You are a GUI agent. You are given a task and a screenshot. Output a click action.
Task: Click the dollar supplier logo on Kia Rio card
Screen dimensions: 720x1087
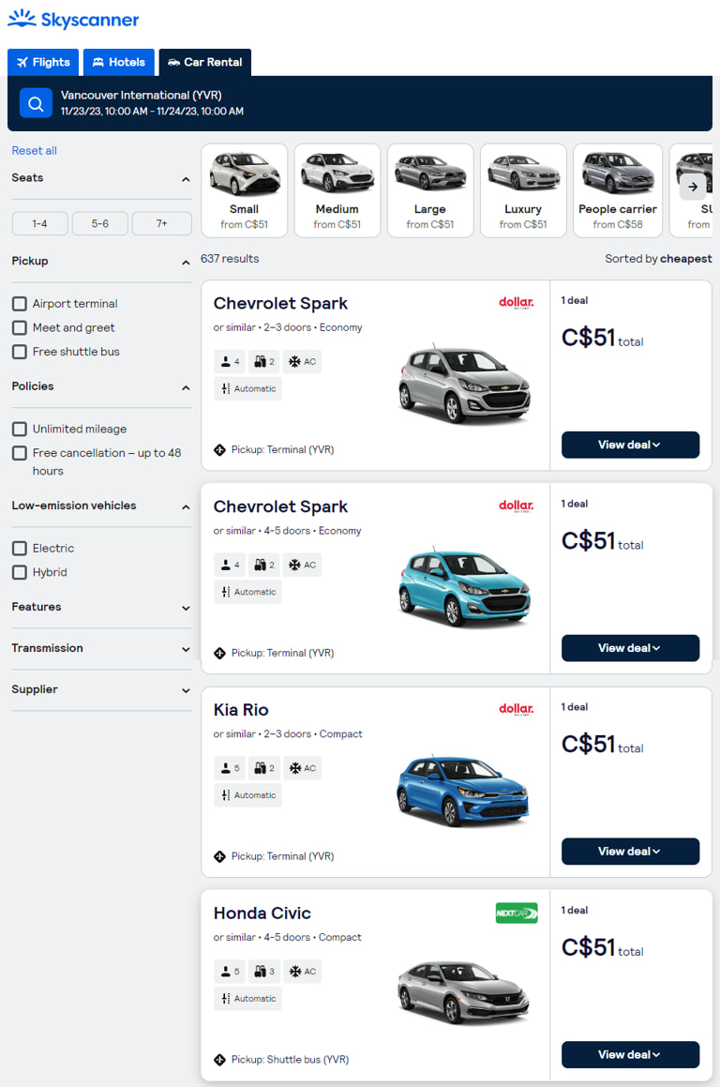tap(517, 708)
